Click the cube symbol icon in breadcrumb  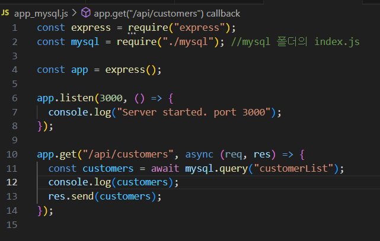click(86, 12)
